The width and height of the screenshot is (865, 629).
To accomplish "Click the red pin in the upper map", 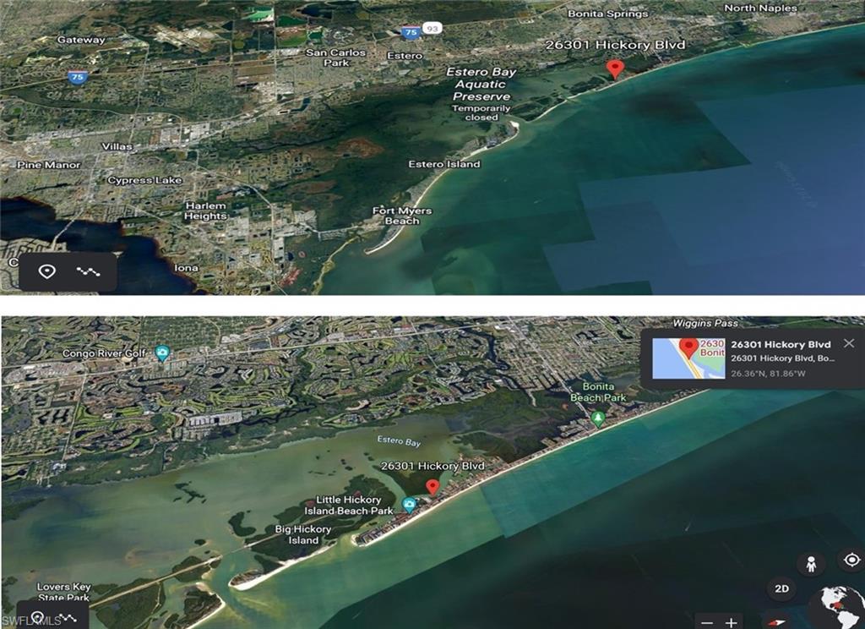I will (x=616, y=68).
